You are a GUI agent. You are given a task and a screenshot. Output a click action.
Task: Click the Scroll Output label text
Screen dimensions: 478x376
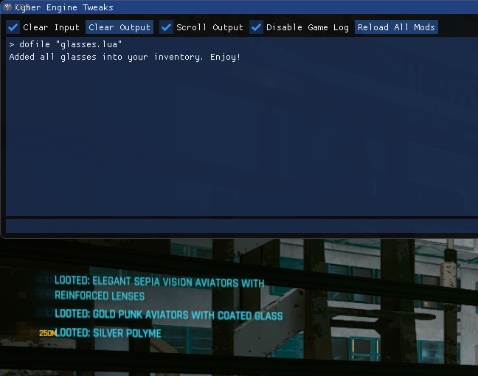pos(209,27)
